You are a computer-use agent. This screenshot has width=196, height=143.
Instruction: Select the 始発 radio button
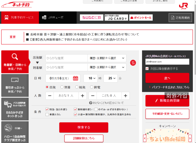[x=77, y=87]
